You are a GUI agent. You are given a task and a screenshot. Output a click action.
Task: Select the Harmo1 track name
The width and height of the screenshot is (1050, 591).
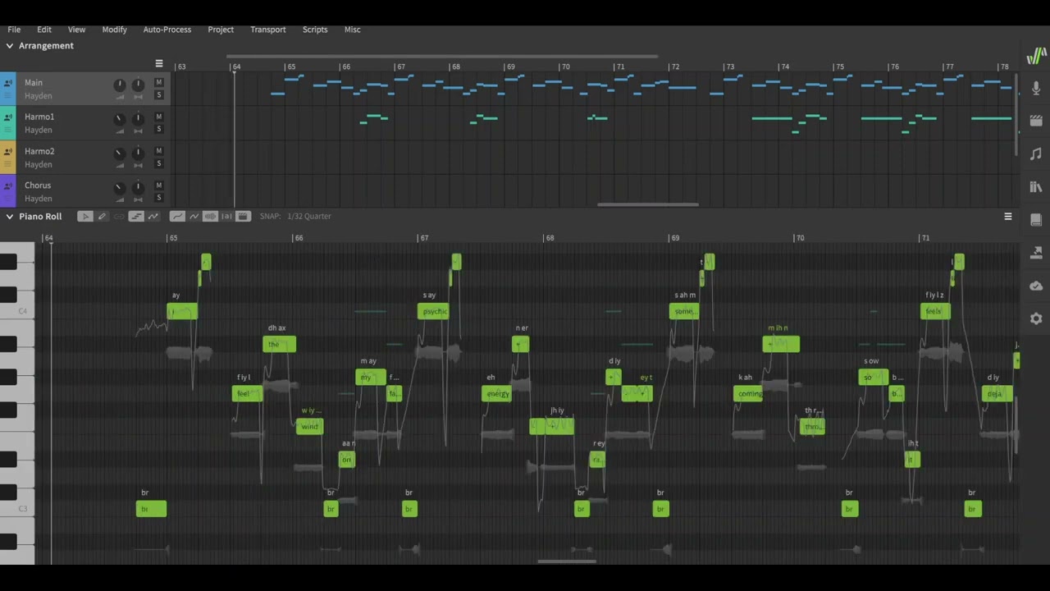point(39,117)
